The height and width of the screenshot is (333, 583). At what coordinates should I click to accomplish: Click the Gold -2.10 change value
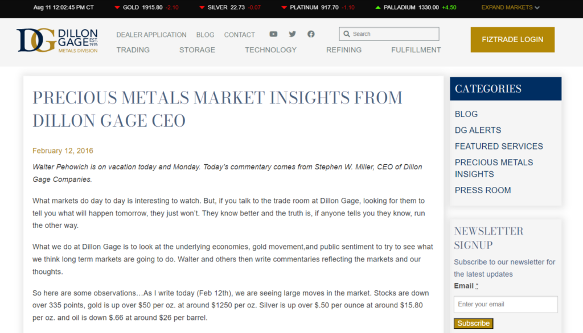172,7
